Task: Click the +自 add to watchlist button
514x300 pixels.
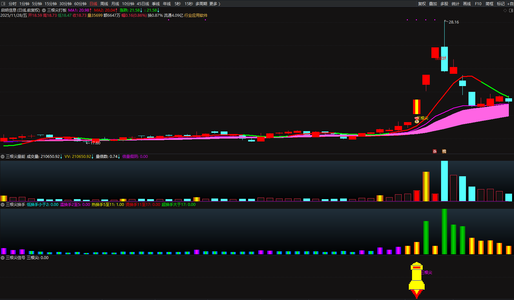Action: click(x=510, y=4)
